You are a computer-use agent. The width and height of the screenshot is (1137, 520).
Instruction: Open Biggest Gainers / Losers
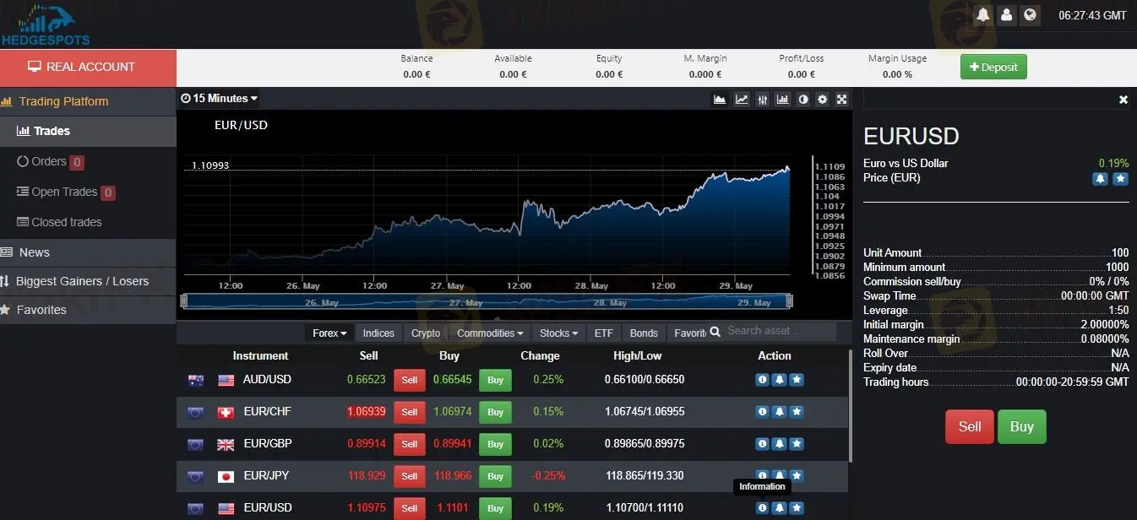[x=88, y=281]
